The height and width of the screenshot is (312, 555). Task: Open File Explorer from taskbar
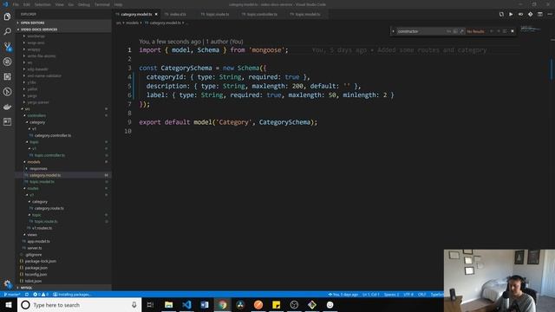click(x=168, y=304)
